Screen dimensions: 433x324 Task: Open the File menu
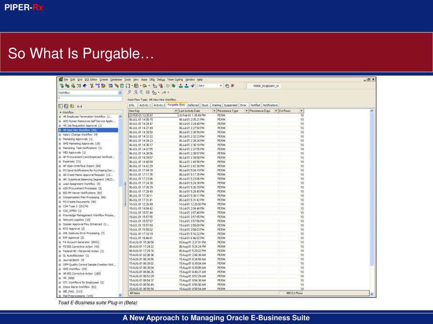click(66, 80)
